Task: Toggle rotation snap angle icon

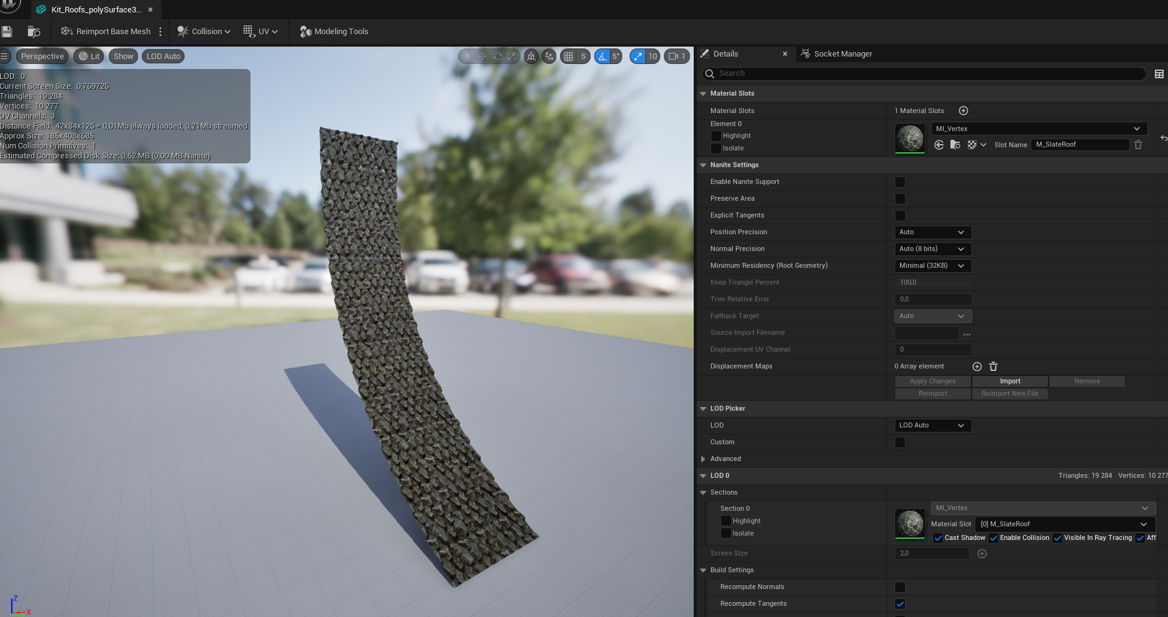Action: click(x=602, y=57)
